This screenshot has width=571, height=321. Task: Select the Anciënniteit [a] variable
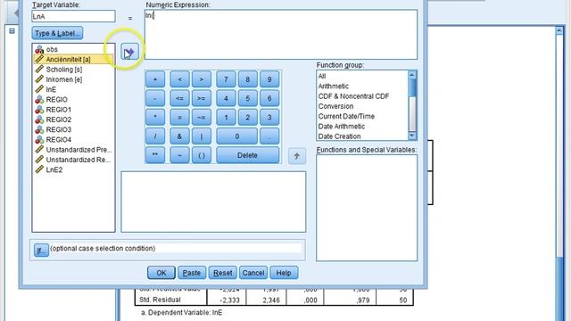[73, 60]
